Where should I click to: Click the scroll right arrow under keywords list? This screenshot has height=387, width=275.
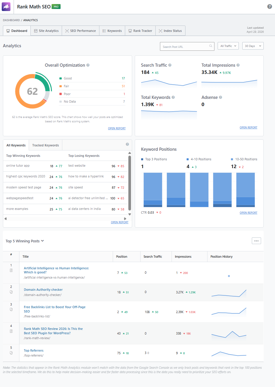(125, 219)
